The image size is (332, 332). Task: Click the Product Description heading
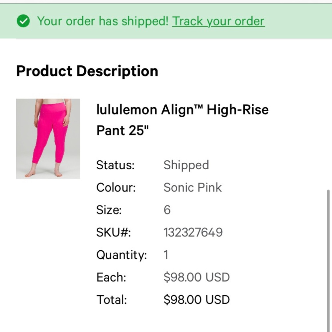[x=87, y=71]
